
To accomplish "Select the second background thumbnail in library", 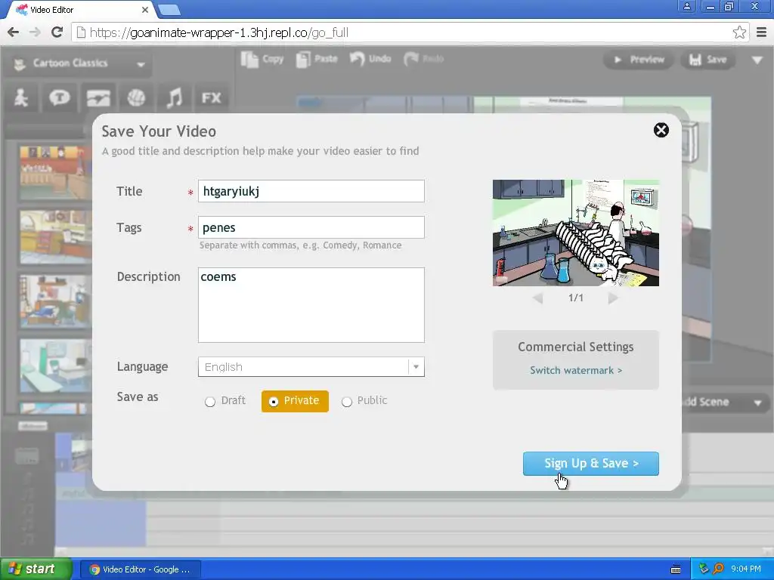I will click(55, 236).
